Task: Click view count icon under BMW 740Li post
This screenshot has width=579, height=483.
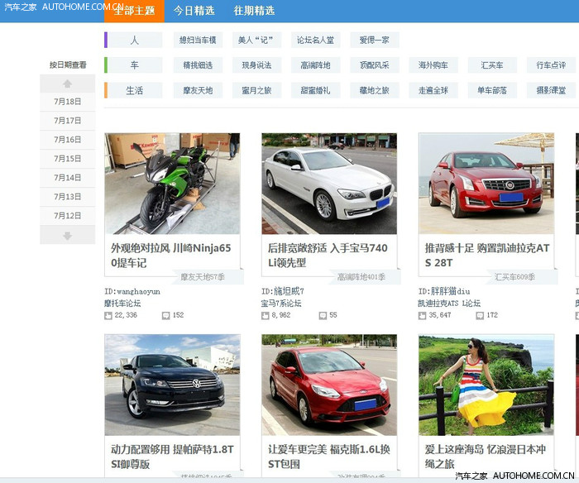Action: click(x=266, y=315)
